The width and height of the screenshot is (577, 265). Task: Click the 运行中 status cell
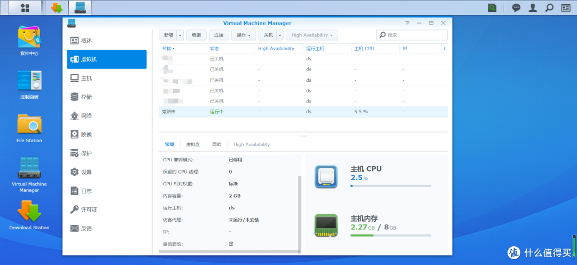(217, 112)
